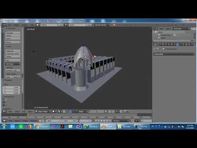Click the outliner horizontal scrollbar
The image size is (197, 148).
pyautogui.click(x=173, y=41)
